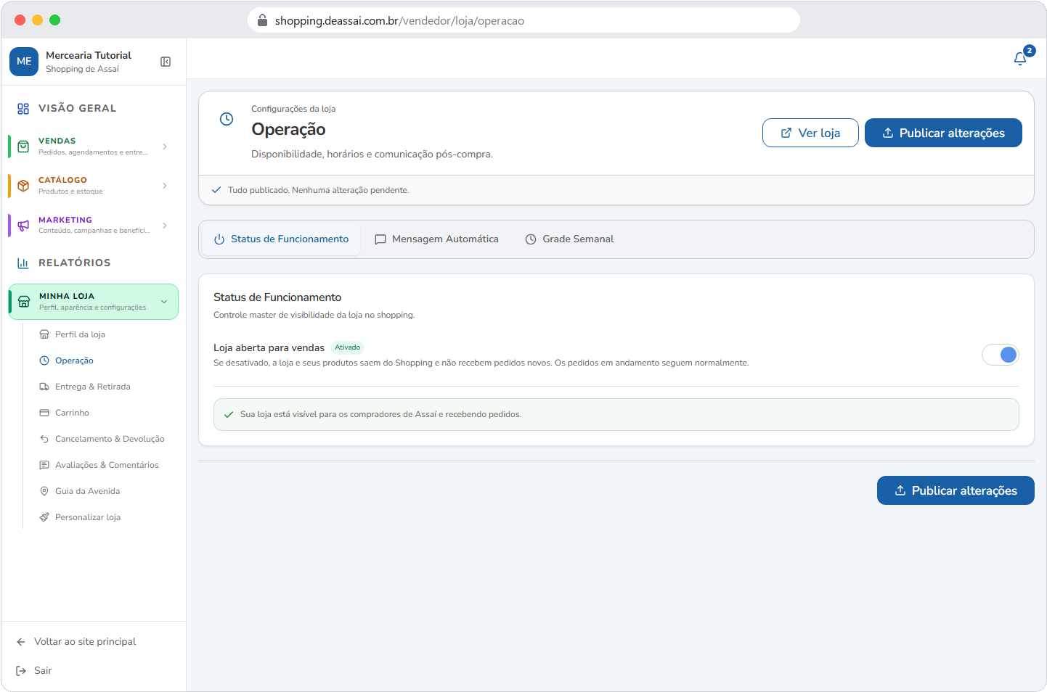
Task: Click the Visão Geral dashboard icon
Action: tap(23, 109)
